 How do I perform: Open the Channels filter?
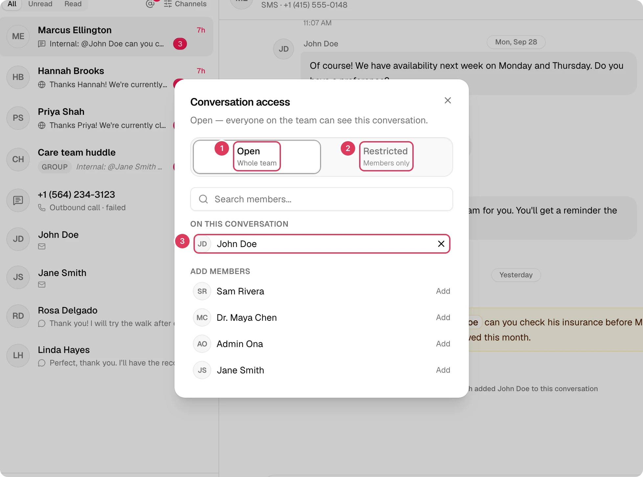click(x=185, y=4)
